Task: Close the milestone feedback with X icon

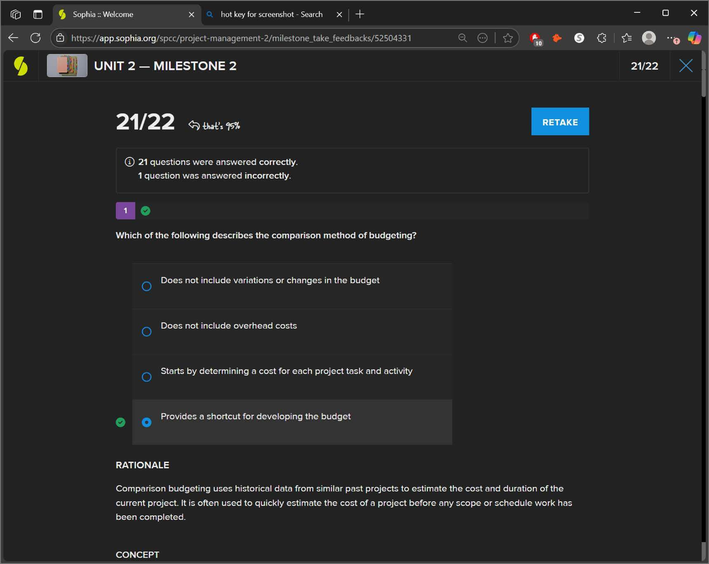Action: point(685,66)
